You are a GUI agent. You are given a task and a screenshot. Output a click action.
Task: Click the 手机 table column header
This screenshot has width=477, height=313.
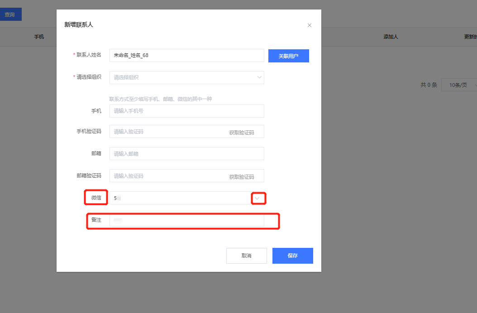point(39,37)
